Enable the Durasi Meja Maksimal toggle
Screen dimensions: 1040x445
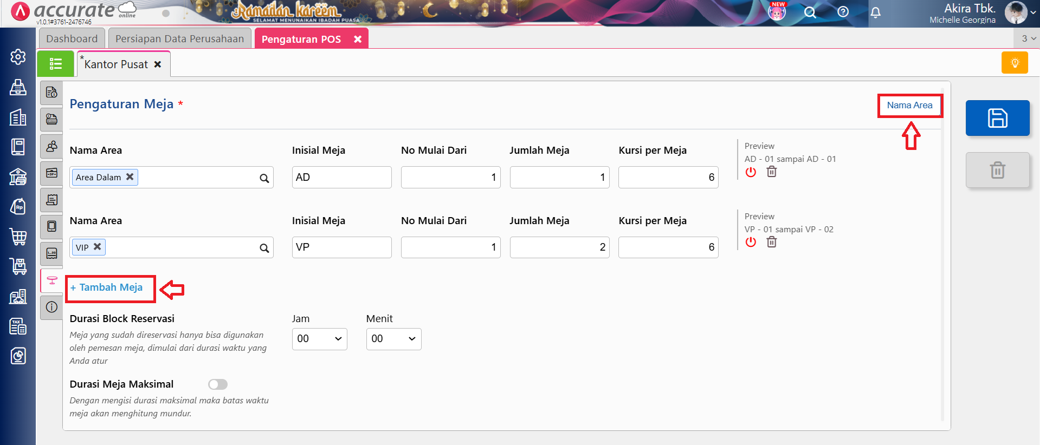pos(218,384)
